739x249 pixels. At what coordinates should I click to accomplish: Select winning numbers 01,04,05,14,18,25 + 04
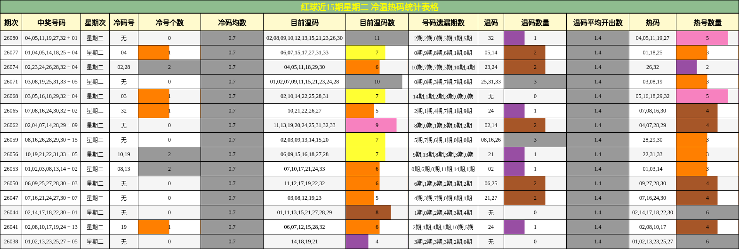click(x=51, y=53)
